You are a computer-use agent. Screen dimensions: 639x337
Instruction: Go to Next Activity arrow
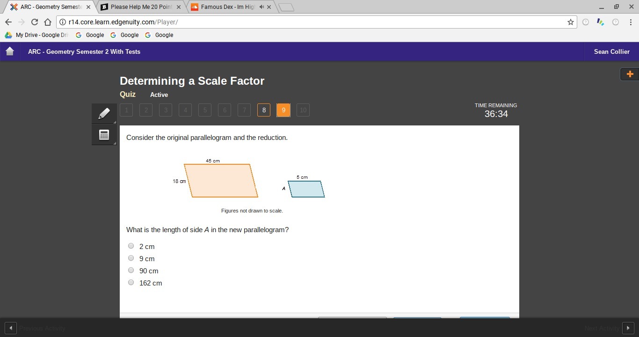(x=628, y=328)
